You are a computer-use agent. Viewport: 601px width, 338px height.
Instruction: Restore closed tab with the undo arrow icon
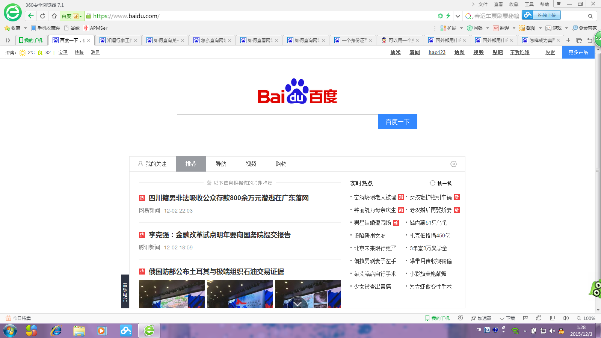point(589,40)
